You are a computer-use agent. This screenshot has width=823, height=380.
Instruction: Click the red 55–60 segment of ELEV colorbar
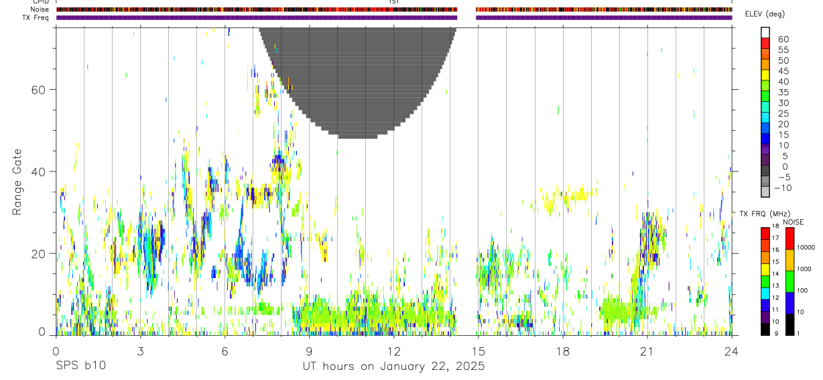(765, 43)
